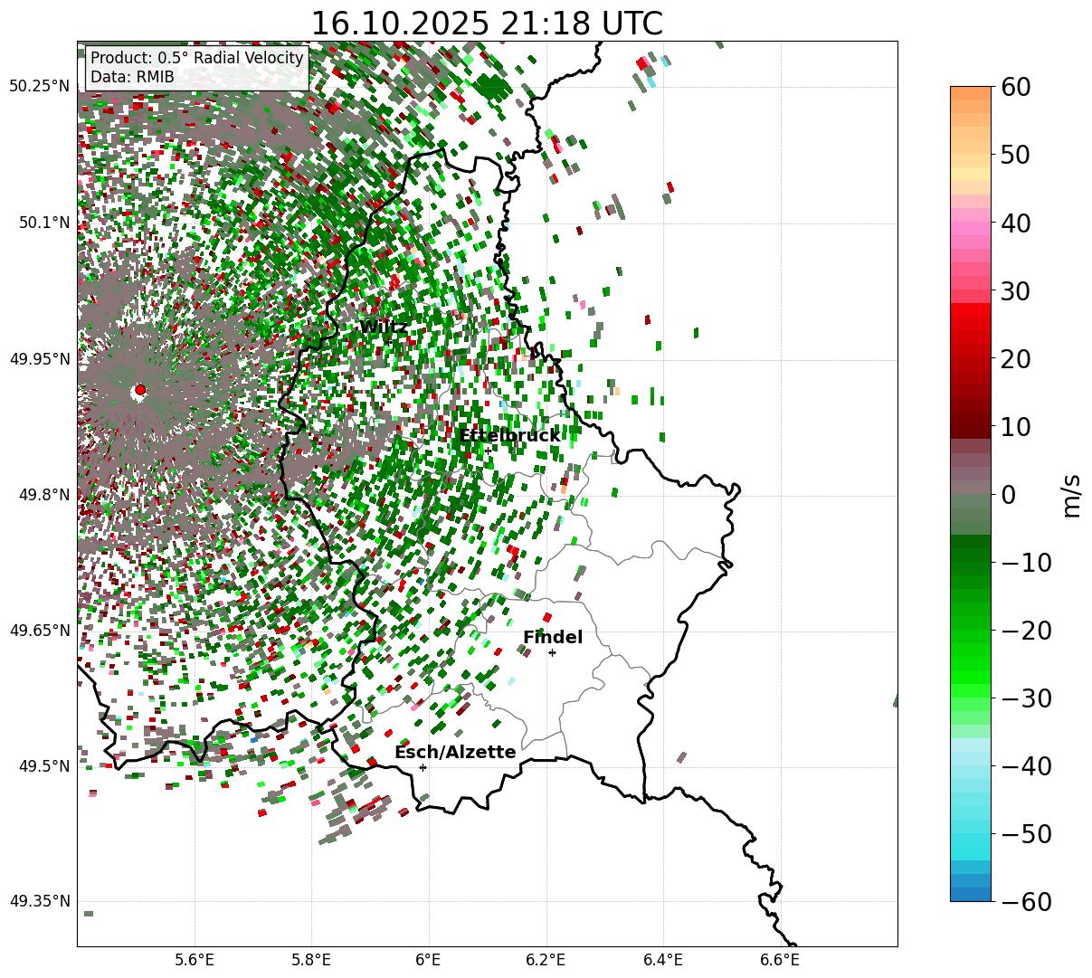Click the 'Esch/Alzette' map label

tap(455, 752)
